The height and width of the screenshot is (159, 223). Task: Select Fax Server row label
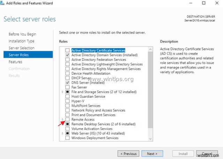(x=79, y=87)
